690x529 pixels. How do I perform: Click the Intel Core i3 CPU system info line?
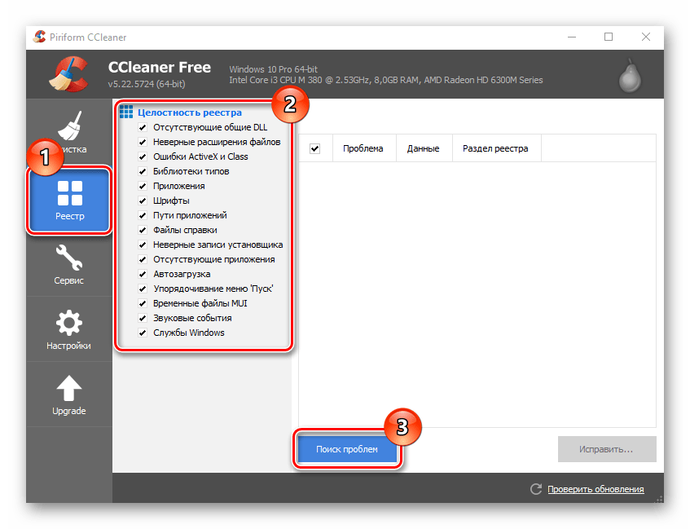386,80
